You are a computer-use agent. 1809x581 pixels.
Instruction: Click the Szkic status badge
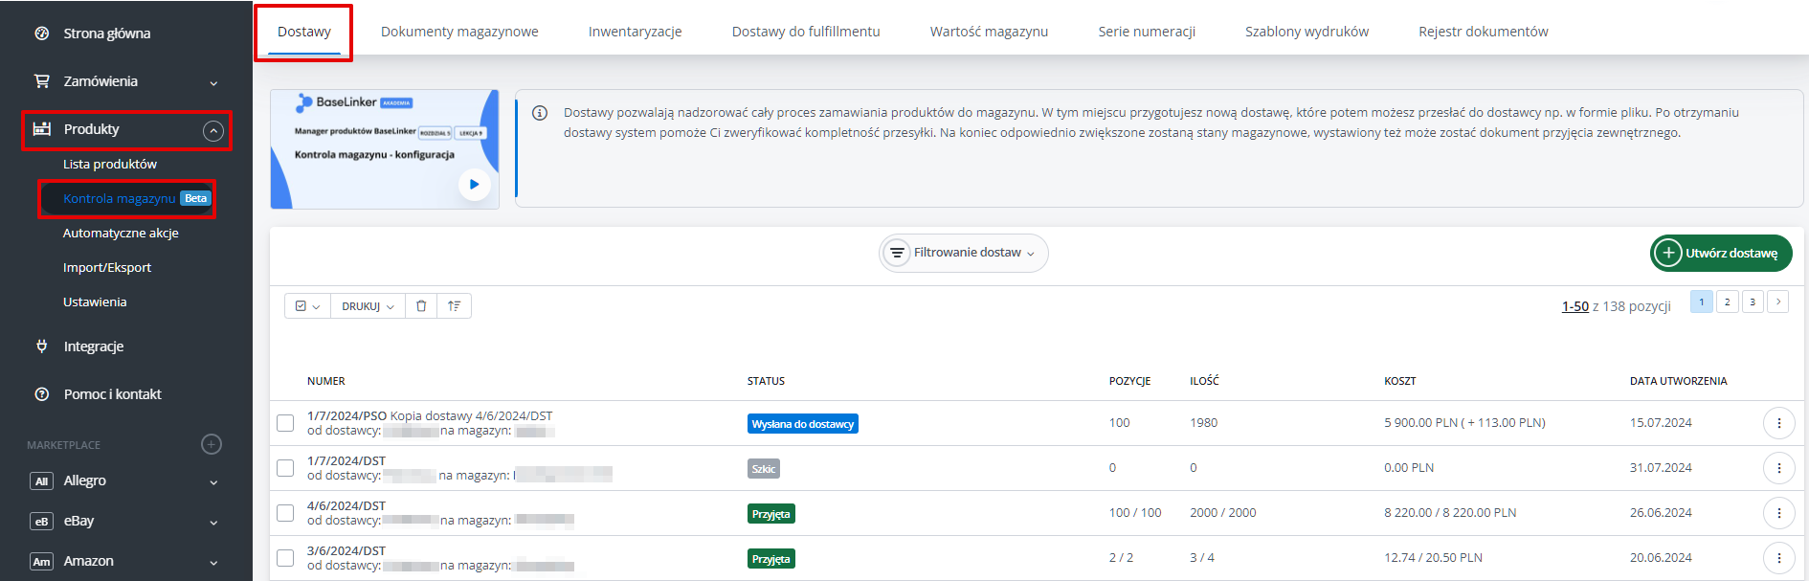[x=764, y=469]
